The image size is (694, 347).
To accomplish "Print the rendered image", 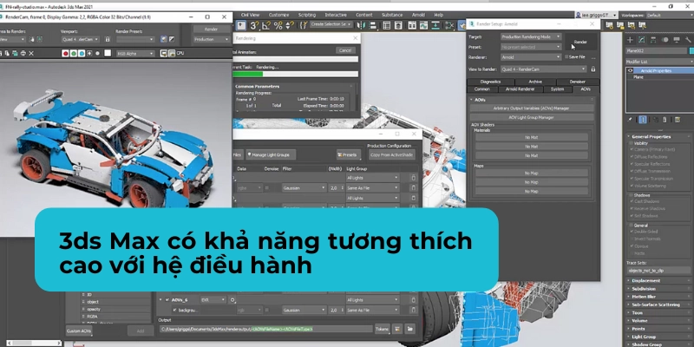I will pos(23,54).
